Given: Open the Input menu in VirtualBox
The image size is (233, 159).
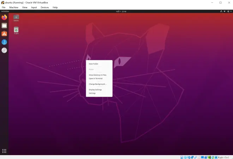Looking at the screenshot, I should [34, 7].
